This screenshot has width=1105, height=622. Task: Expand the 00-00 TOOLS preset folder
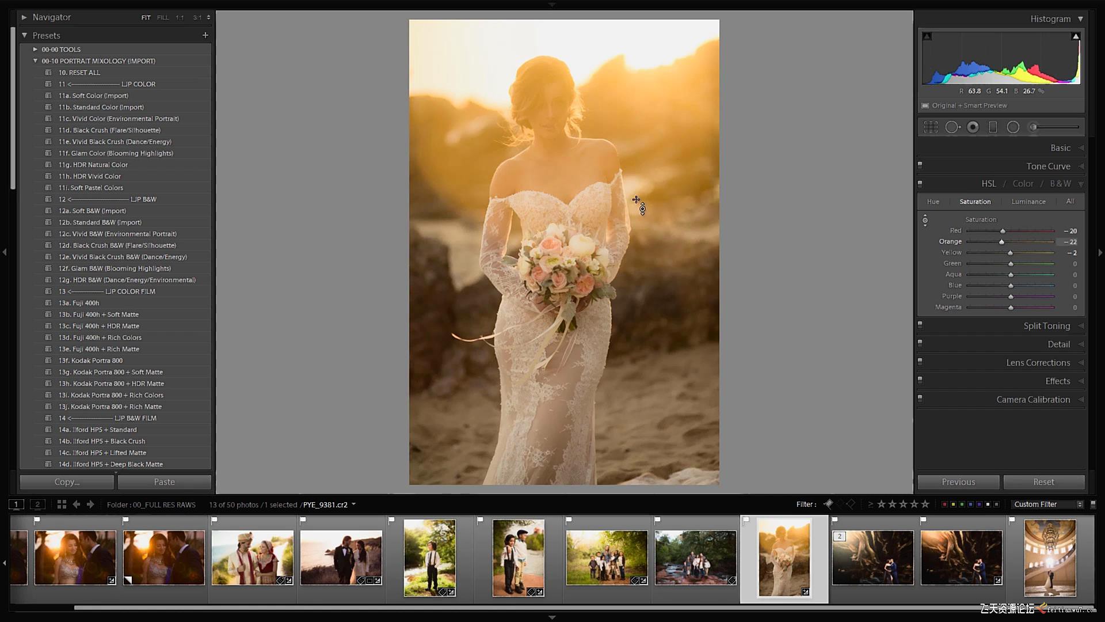pos(35,50)
